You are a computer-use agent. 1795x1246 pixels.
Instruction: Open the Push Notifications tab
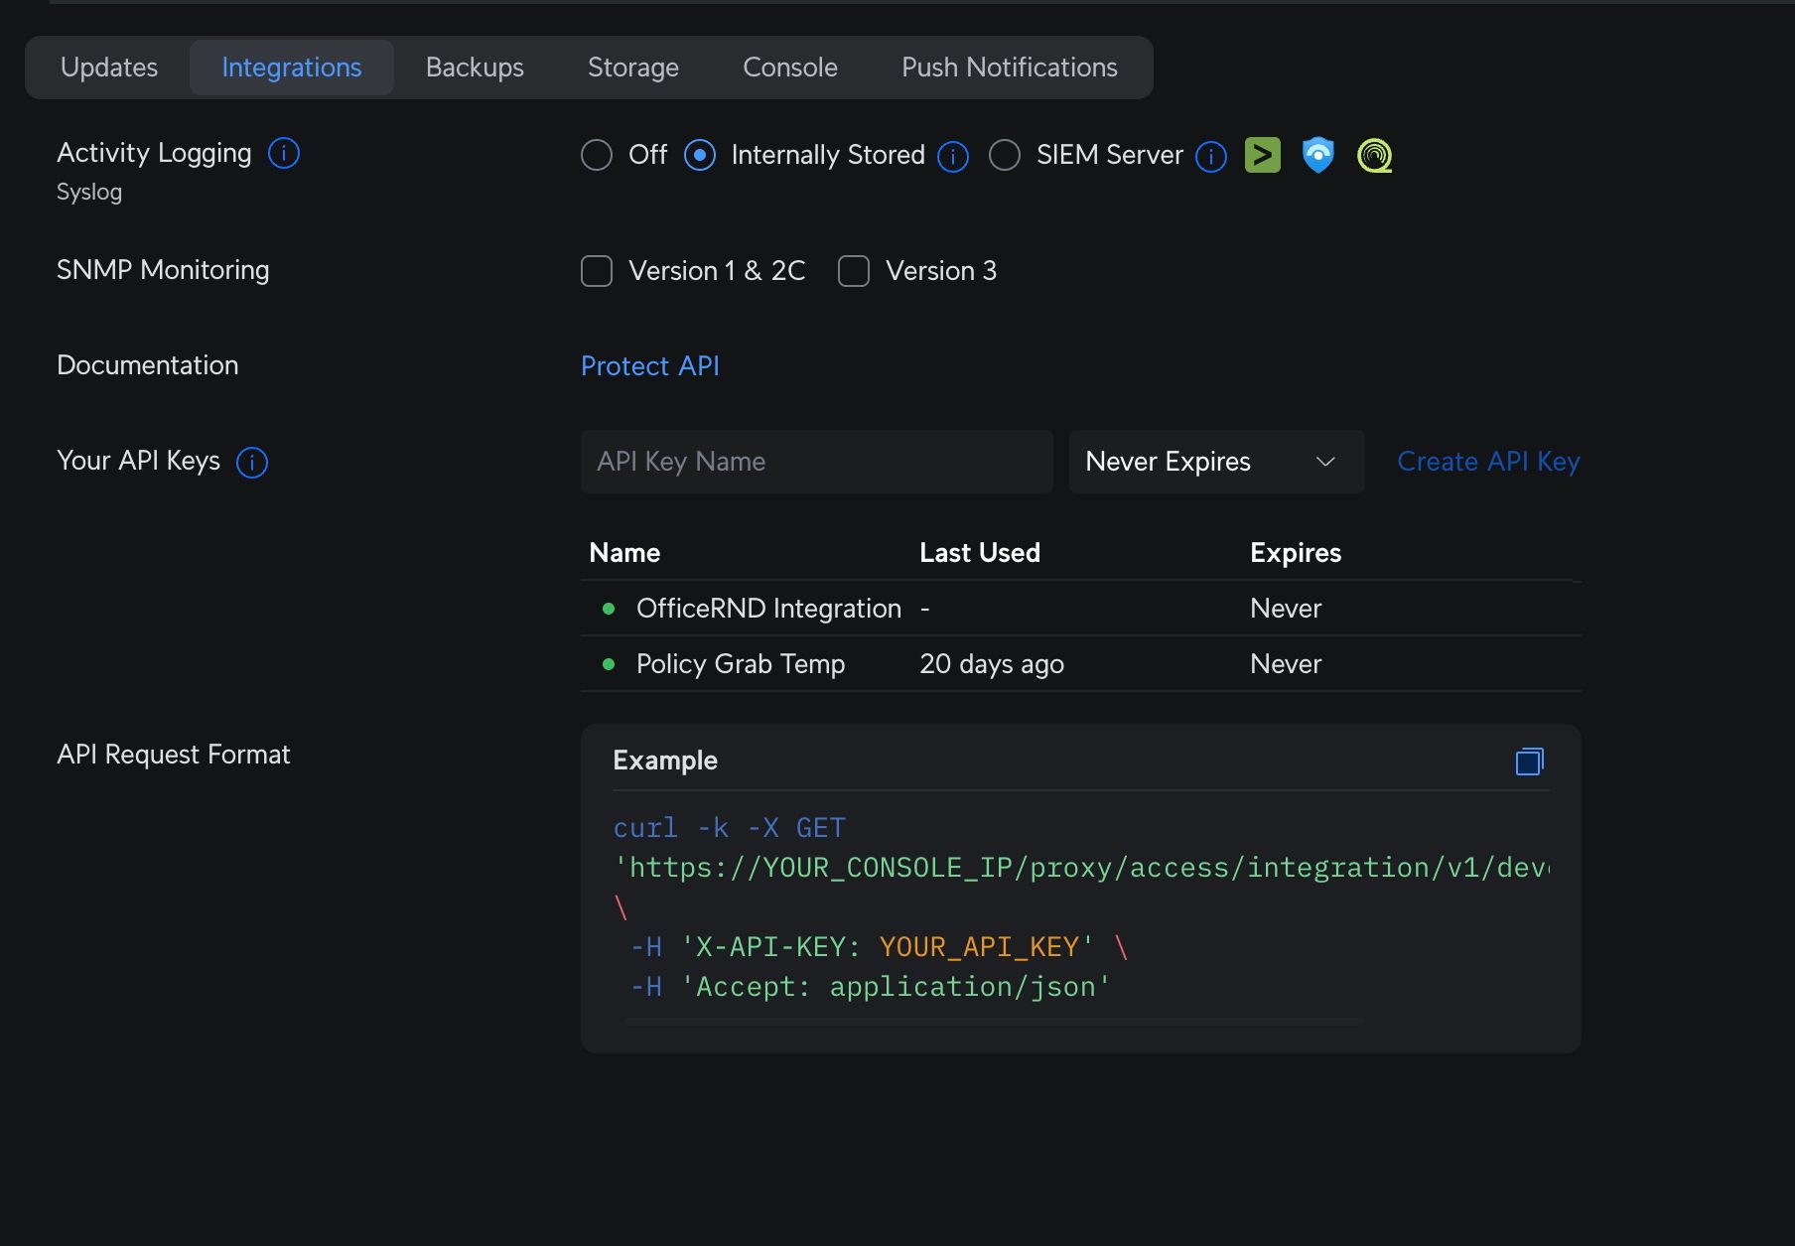(1009, 68)
